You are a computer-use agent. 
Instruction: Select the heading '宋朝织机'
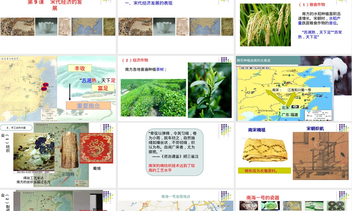315,128
